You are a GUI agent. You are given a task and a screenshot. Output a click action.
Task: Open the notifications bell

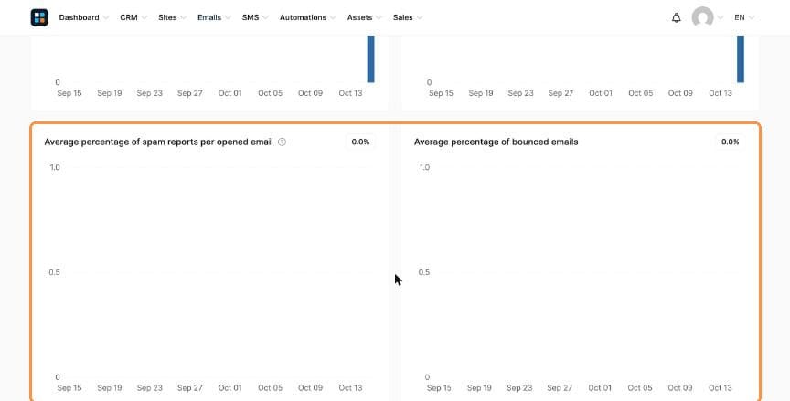[x=676, y=17]
